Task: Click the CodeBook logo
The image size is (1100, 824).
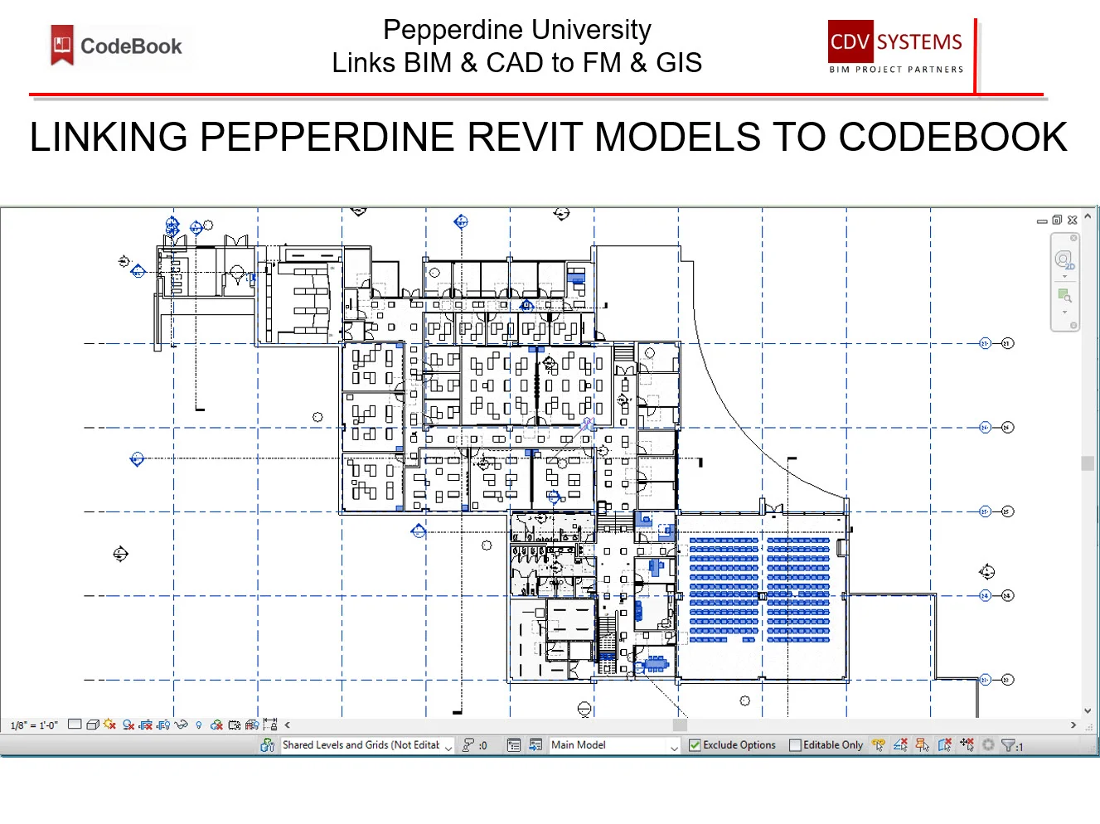Action: click(x=116, y=46)
